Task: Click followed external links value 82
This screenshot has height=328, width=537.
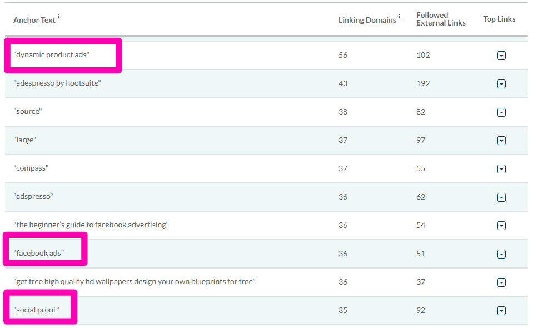Action: tap(421, 112)
